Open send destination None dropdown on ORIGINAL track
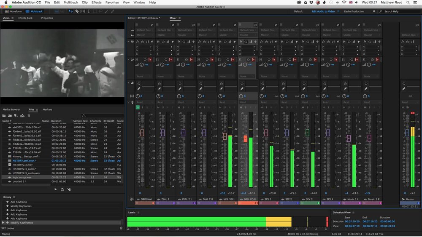 [144, 76]
